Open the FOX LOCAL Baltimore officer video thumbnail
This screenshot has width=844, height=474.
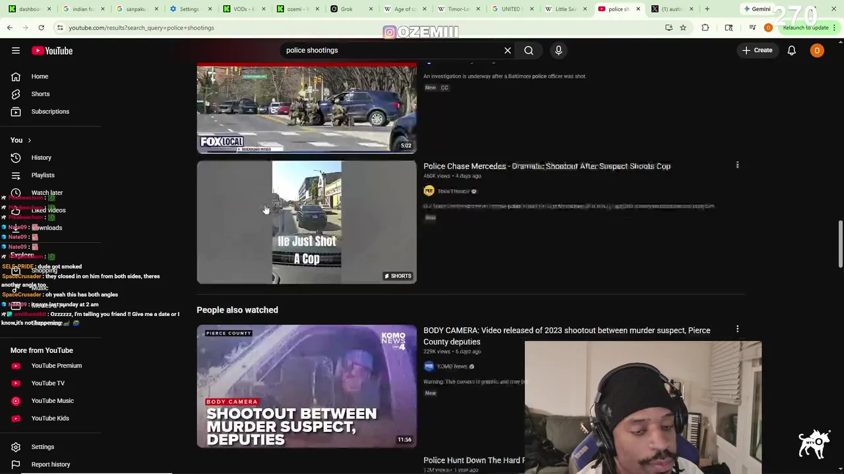click(307, 109)
